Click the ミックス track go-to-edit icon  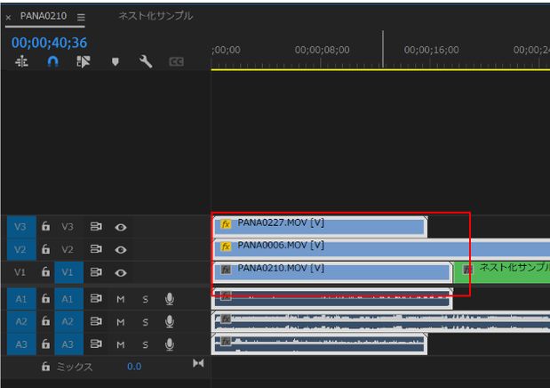click(x=198, y=363)
